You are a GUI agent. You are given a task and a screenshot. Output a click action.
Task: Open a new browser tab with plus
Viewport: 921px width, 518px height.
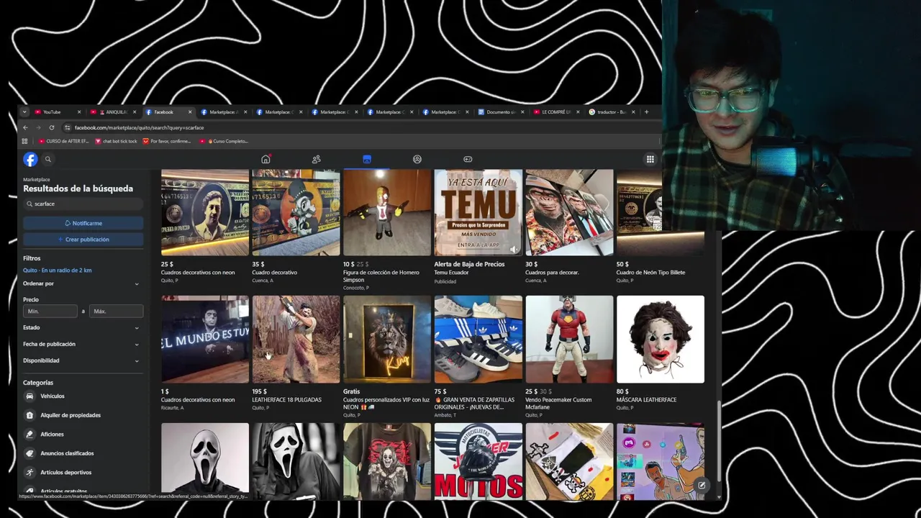(x=646, y=112)
